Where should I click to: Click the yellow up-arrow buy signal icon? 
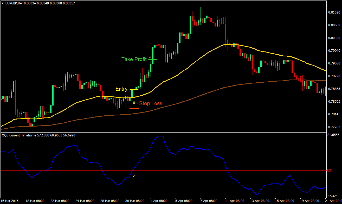point(134,102)
